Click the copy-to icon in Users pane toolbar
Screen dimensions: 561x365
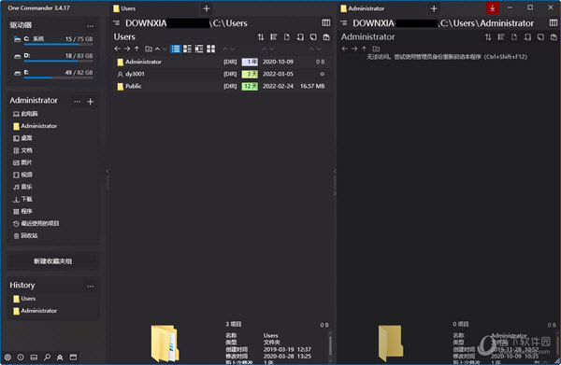300,36
